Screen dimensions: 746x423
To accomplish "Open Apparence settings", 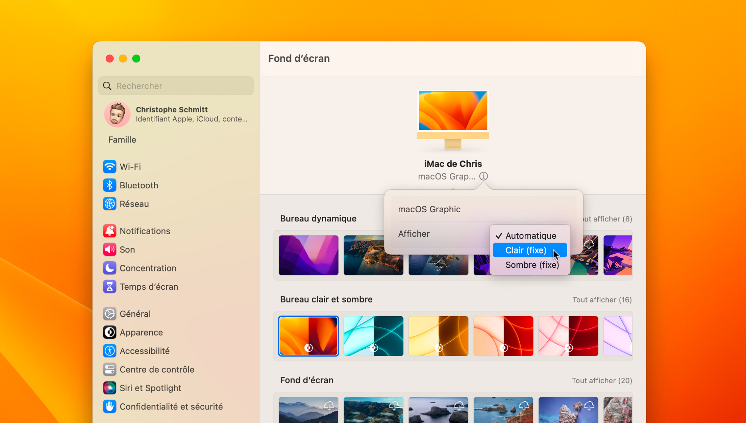I will (x=141, y=332).
